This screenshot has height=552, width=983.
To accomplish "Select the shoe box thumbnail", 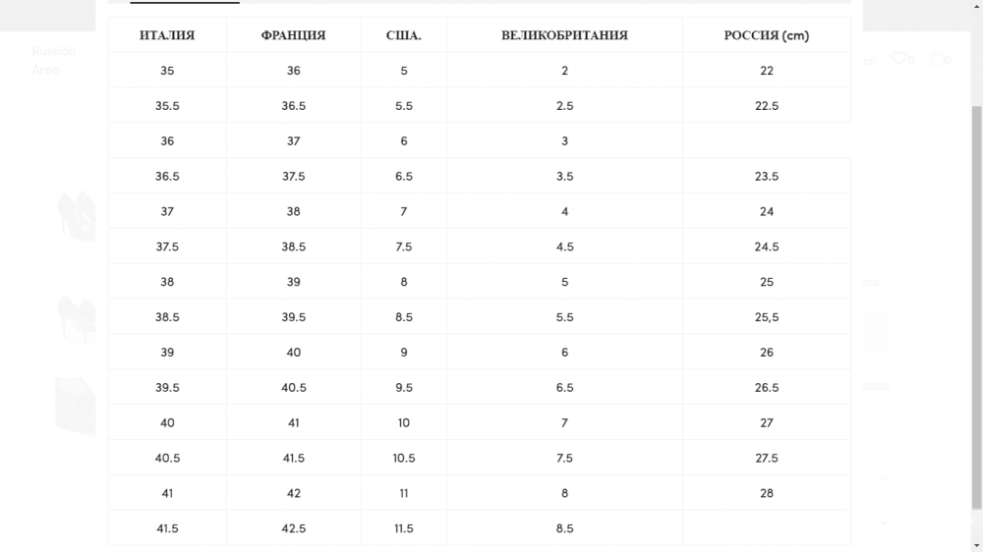I will 76,406.
